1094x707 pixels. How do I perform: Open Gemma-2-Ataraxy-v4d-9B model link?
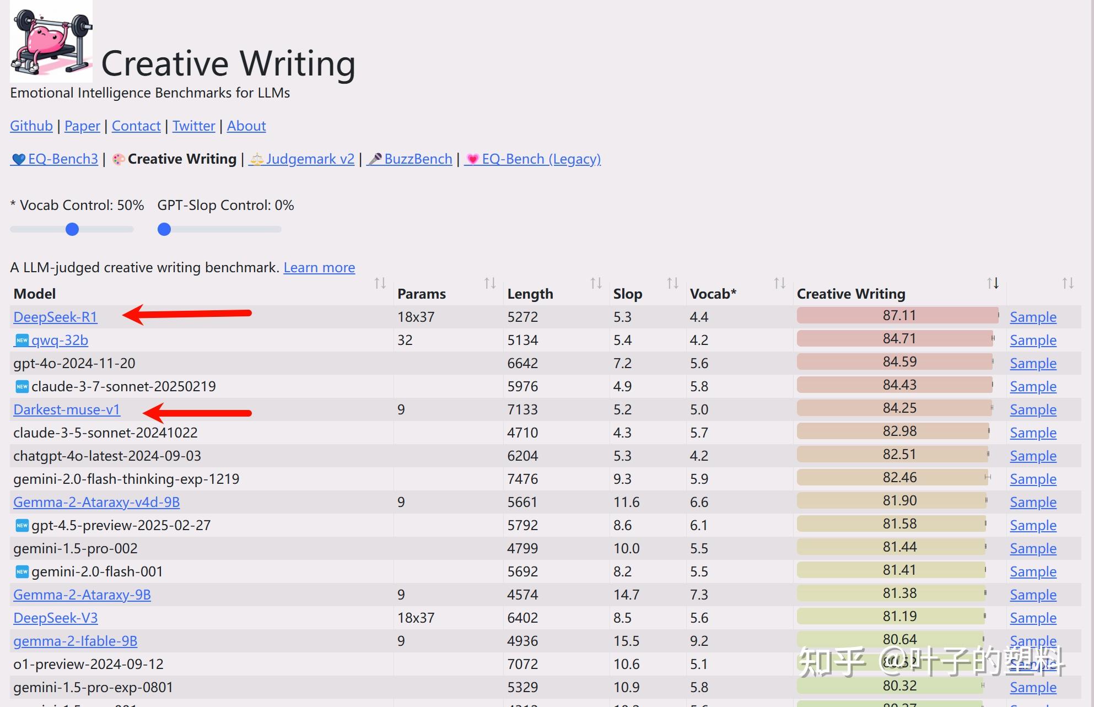point(96,503)
